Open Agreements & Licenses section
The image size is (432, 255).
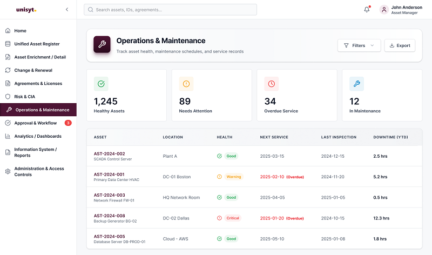38,84
